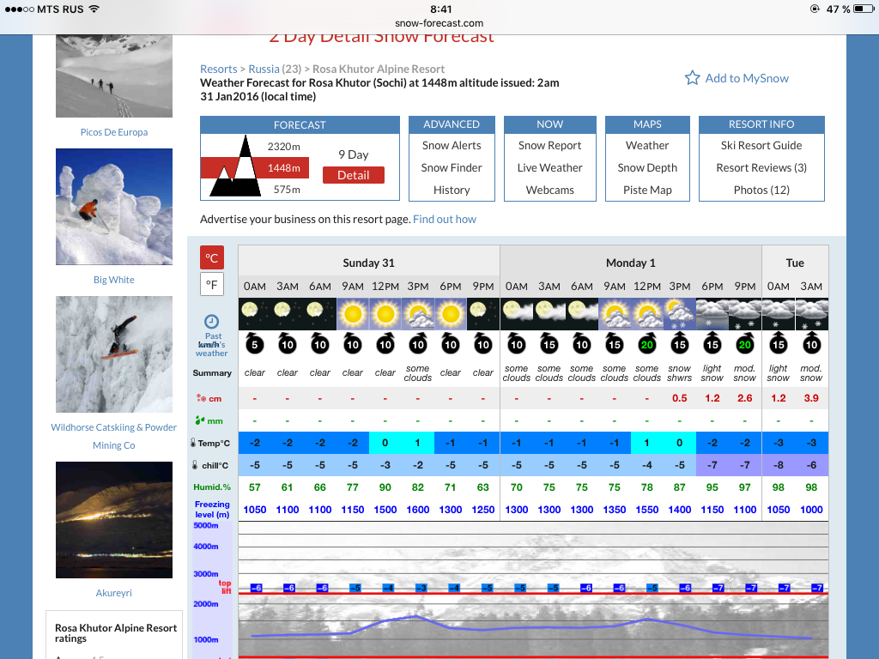Click the thermometer icon beside Temp°C
The width and height of the screenshot is (879, 659).
pos(193,443)
